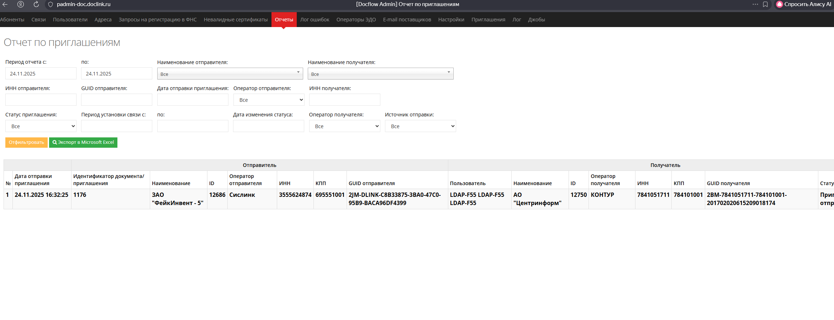Viewport: 834px width, 320px height.
Task: Open Статус приглашения dropdown
Action: [41, 126]
